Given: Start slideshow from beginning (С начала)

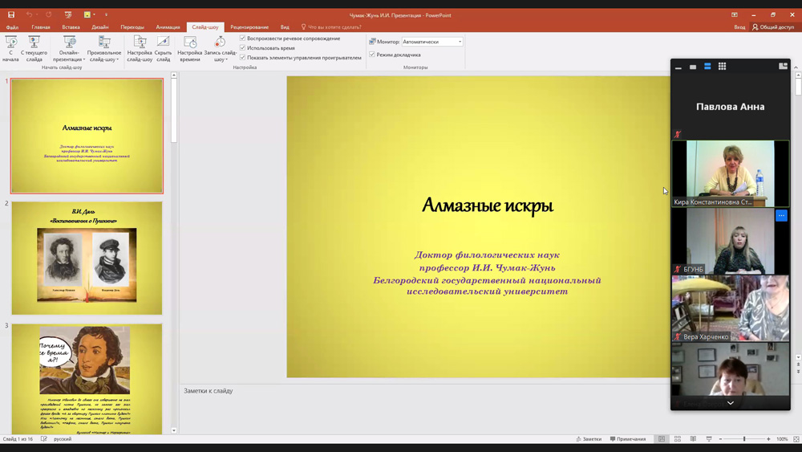Looking at the screenshot, I should point(11,48).
